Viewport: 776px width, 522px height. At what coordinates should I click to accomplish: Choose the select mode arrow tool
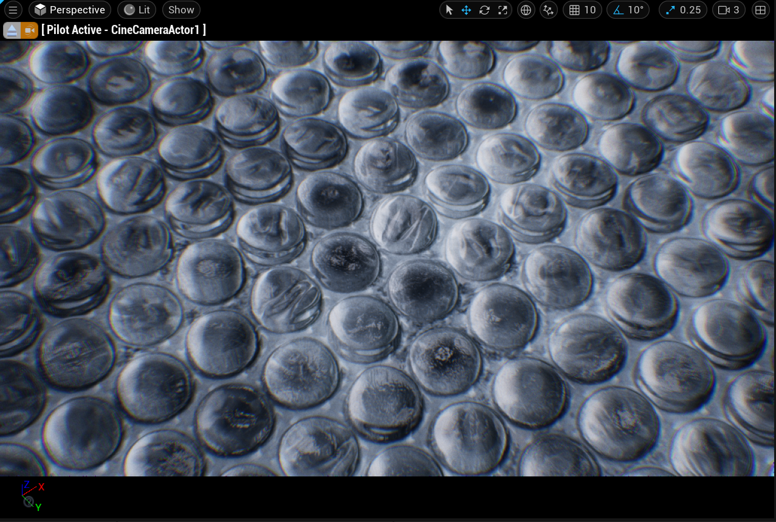[x=449, y=10]
